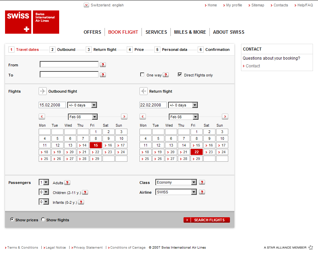Open return month dropdown showing Feb 08
Screen dimensions: 318x255
(184, 117)
